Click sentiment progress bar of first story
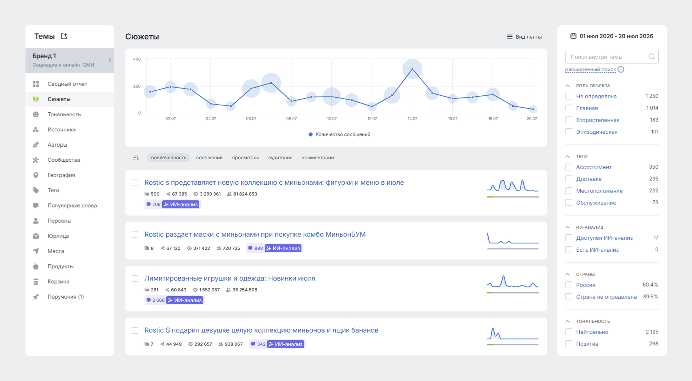This screenshot has width=692, height=381. (513, 197)
